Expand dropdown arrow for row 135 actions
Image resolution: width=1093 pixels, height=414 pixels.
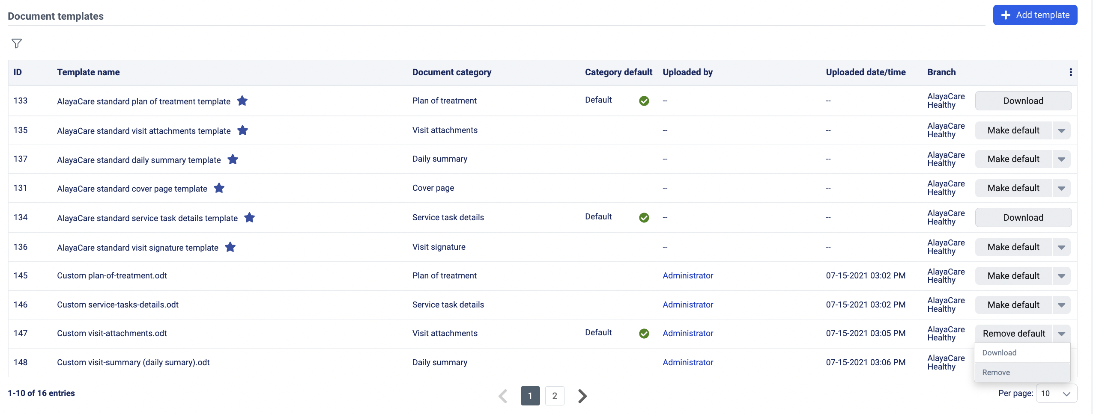click(1061, 130)
